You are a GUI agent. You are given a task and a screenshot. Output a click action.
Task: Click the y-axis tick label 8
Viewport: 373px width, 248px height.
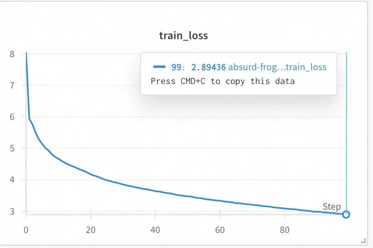pos(12,54)
